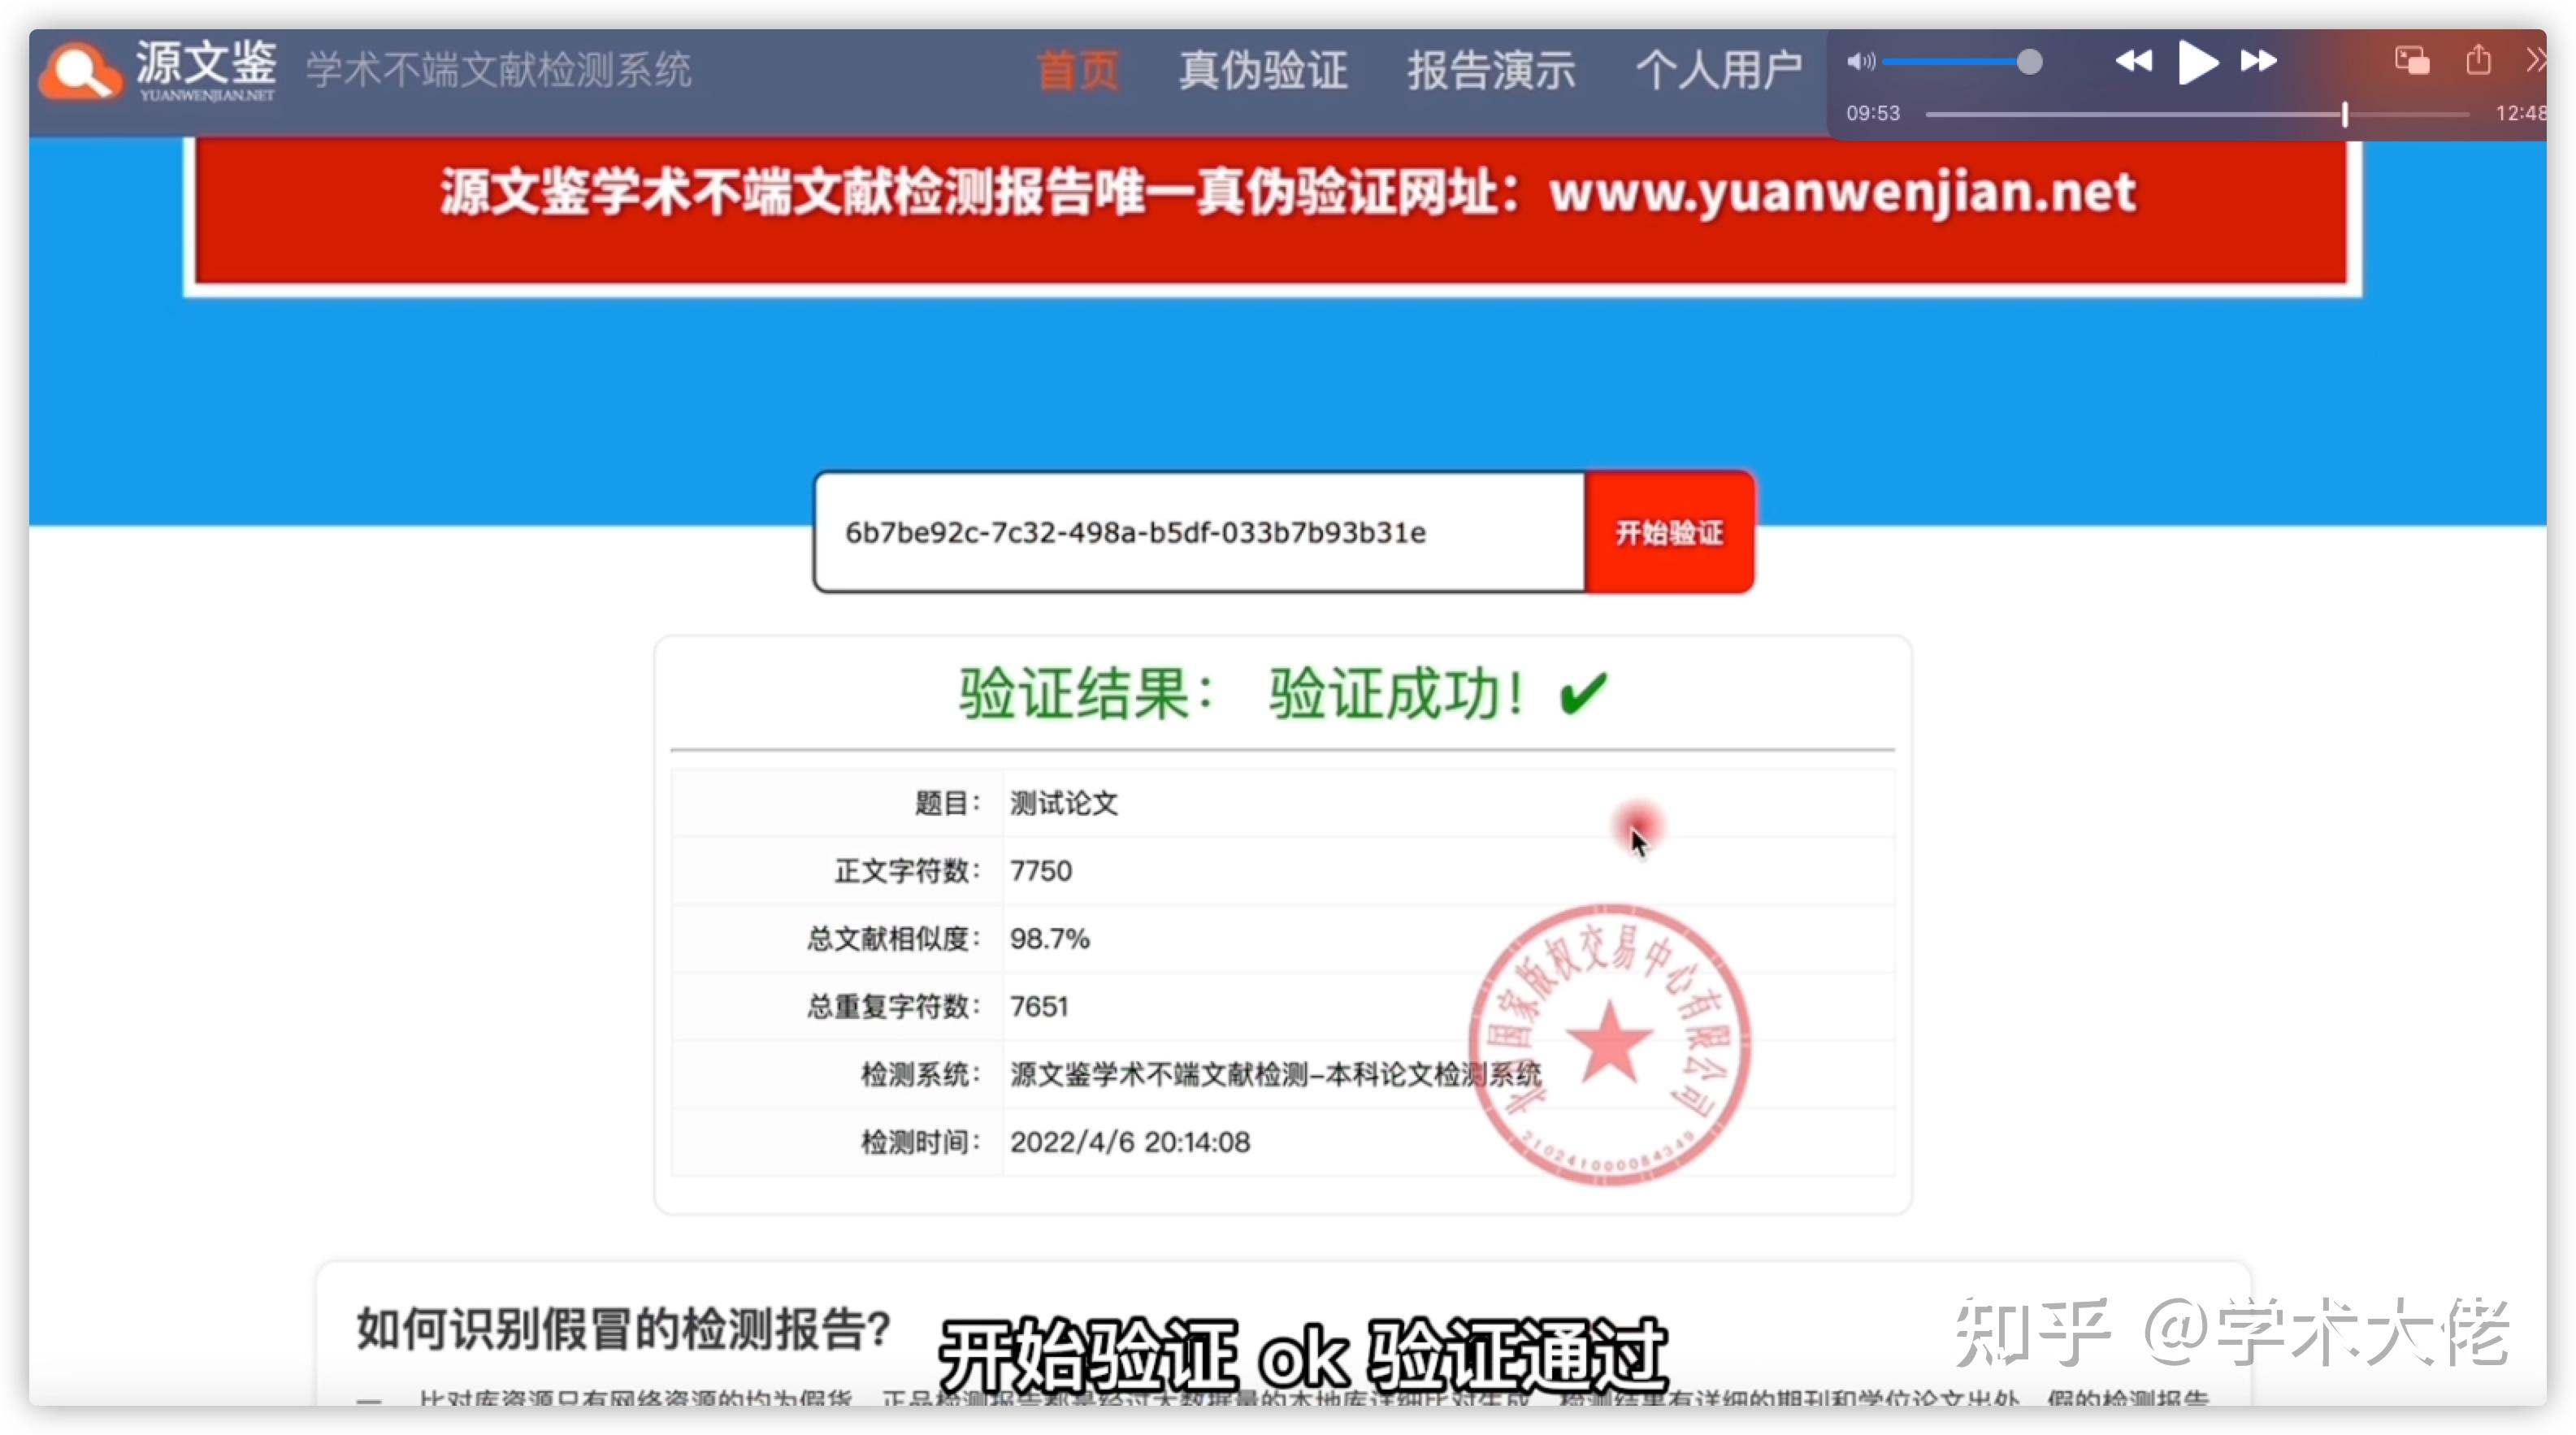The image size is (2576, 1435).
Task: Focus the verification code input field
Action: click(x=1199, y=532)
